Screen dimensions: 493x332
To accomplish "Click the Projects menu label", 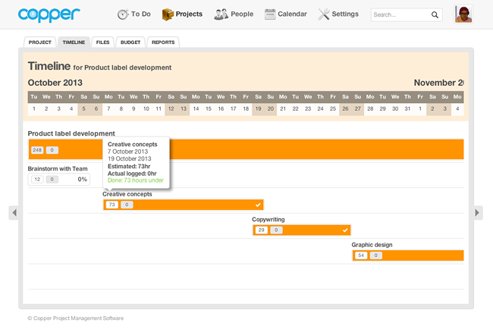I will (189, 14).
